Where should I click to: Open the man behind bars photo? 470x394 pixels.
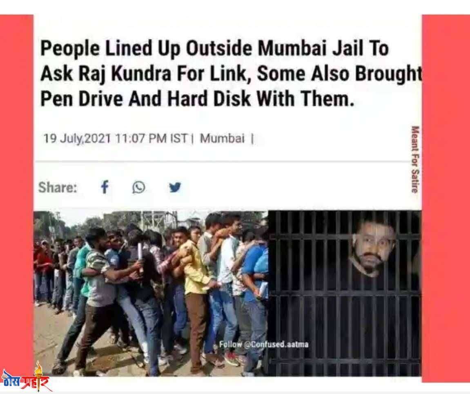click(x=345, y=293)
